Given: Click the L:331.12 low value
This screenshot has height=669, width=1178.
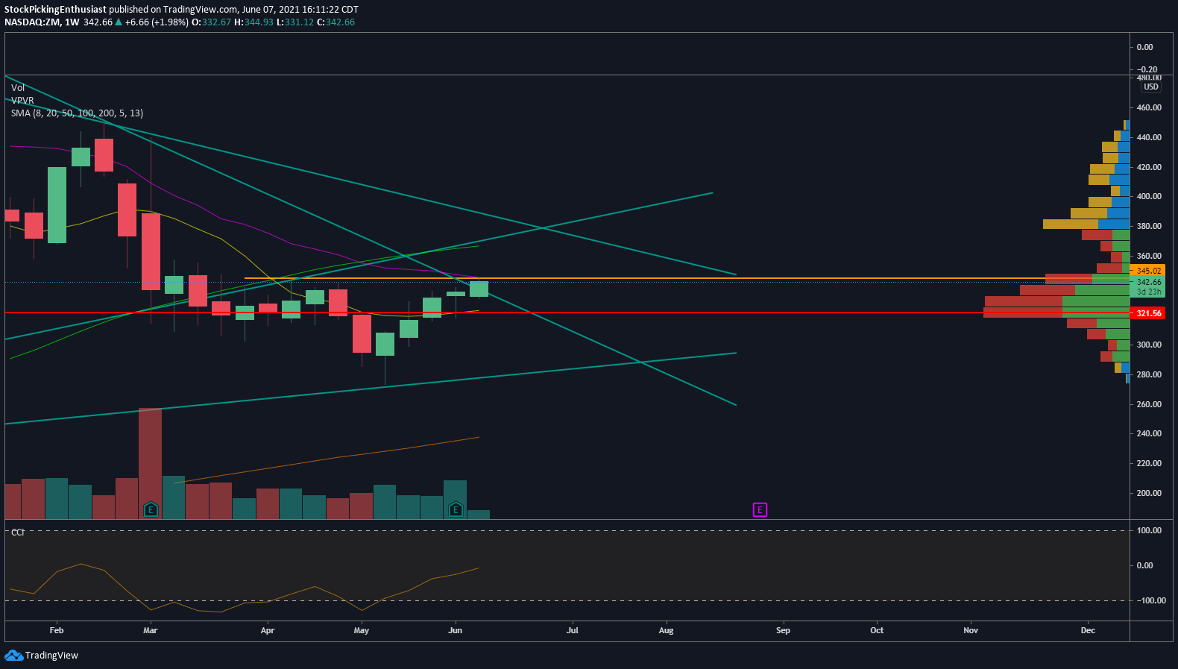Looking at the screenshot, I should click(295, 22).
